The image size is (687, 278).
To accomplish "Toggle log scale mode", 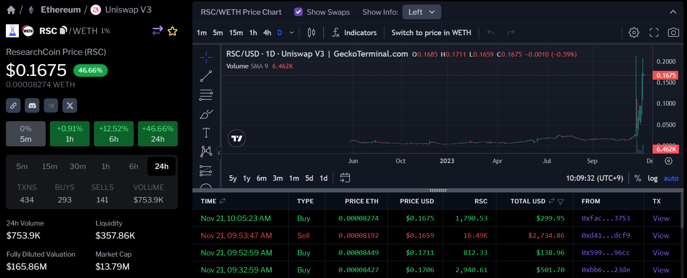I will coord(653,178).
